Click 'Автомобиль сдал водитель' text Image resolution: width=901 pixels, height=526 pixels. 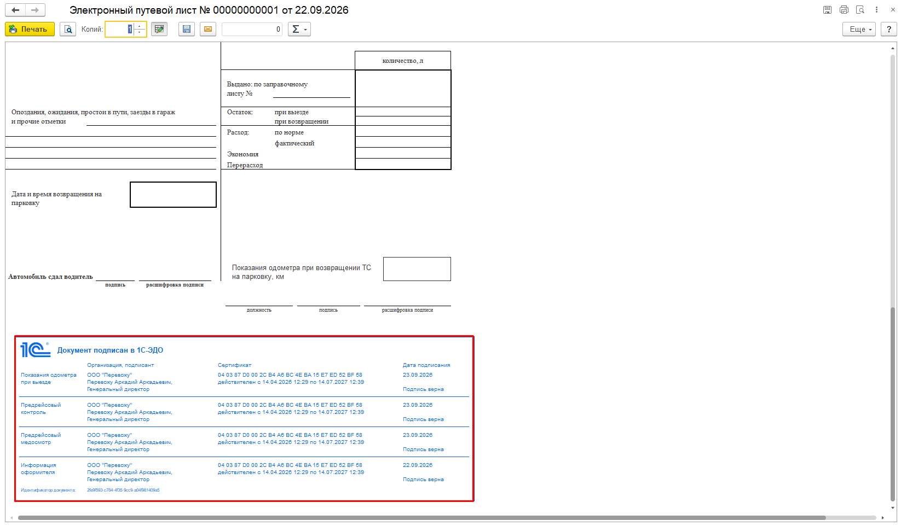(50, 277)
